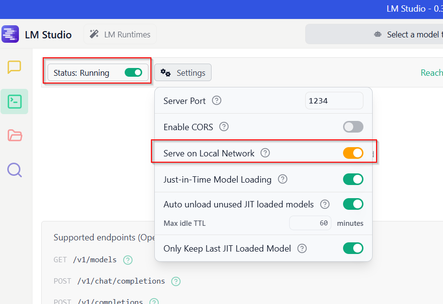Toggle the server Status Running switch

pos(133,72)
